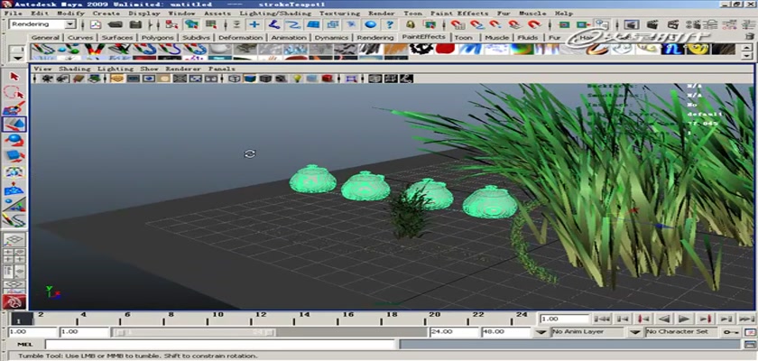The image size is (758, 361).
Task: Click the MEL command input field
Action: (x=221, y=344)
